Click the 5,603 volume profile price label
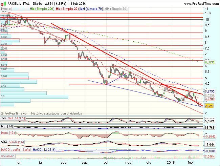Image resolution: width=220 pixels, height=166 pixels. pos(4,69)
